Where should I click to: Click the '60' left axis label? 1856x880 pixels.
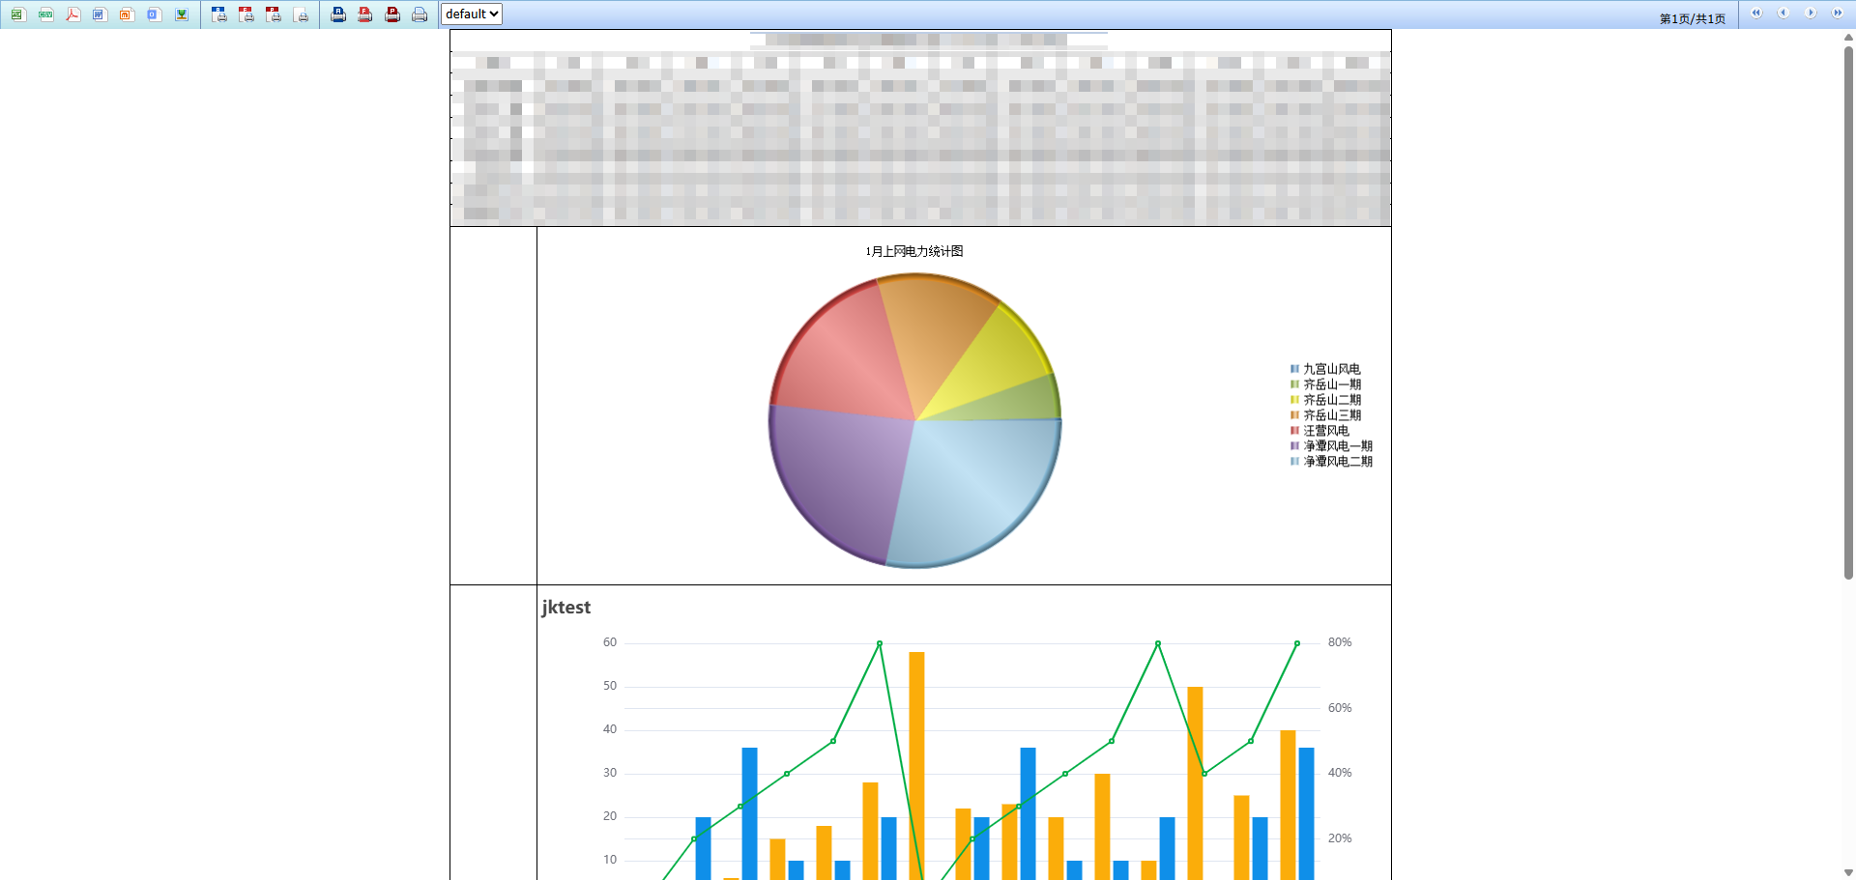pyautogui.click(x=610, y=642)
